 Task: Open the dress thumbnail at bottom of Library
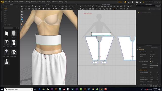[x=7, y=62]
